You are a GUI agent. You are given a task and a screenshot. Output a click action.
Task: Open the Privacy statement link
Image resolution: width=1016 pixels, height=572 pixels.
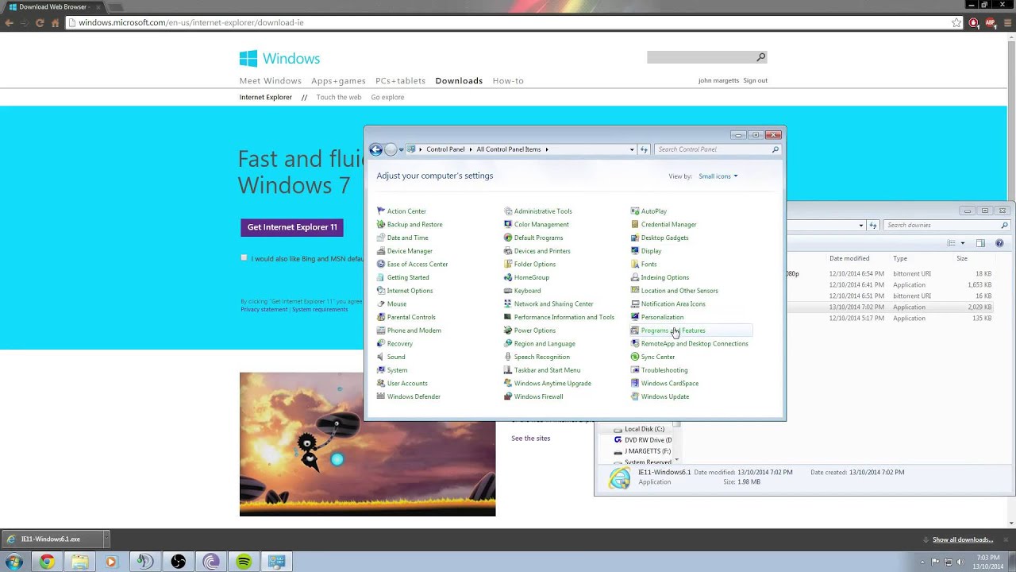[264, 310]
